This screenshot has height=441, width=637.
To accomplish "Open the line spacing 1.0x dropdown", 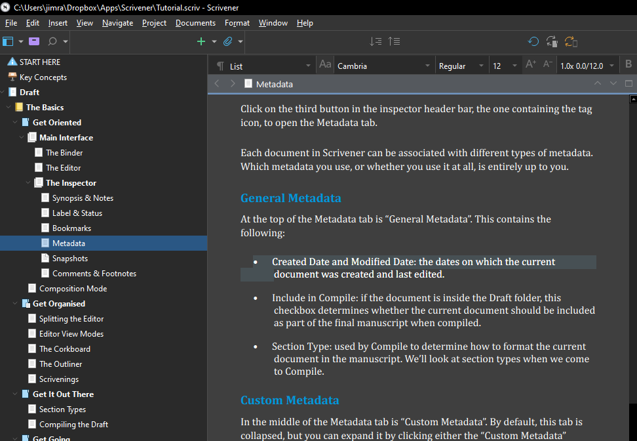I will tap(587, 66).
